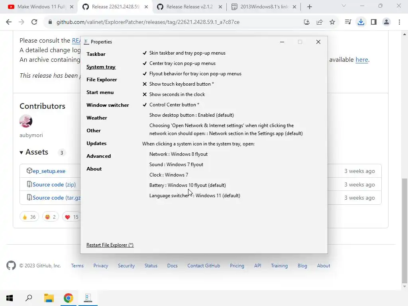Open Pricing footer link
Screen dimensions: 408x306
(x=237, y=266)
